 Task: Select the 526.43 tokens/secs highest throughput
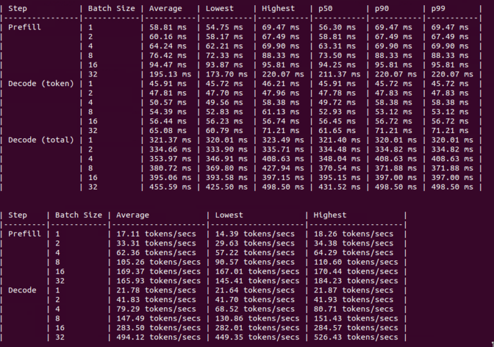(352, 337)
